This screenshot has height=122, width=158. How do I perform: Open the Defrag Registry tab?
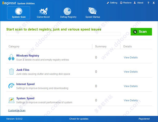68,13
